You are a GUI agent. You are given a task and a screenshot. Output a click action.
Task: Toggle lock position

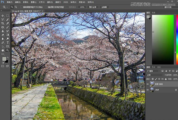click(x=159, y=79)
